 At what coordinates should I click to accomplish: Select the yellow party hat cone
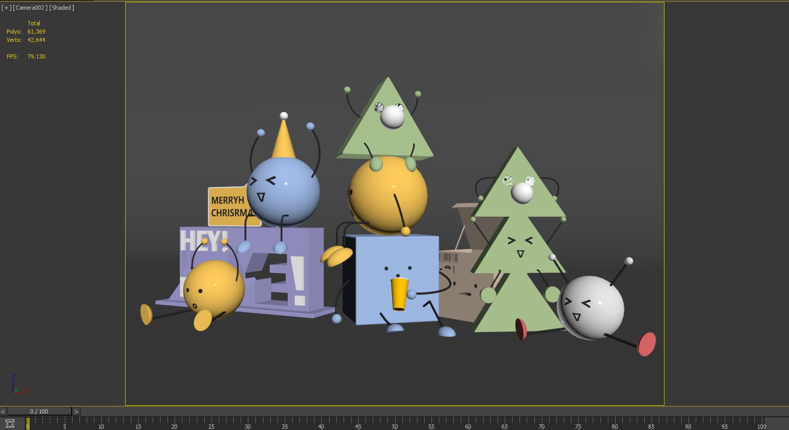click(284, 138)
